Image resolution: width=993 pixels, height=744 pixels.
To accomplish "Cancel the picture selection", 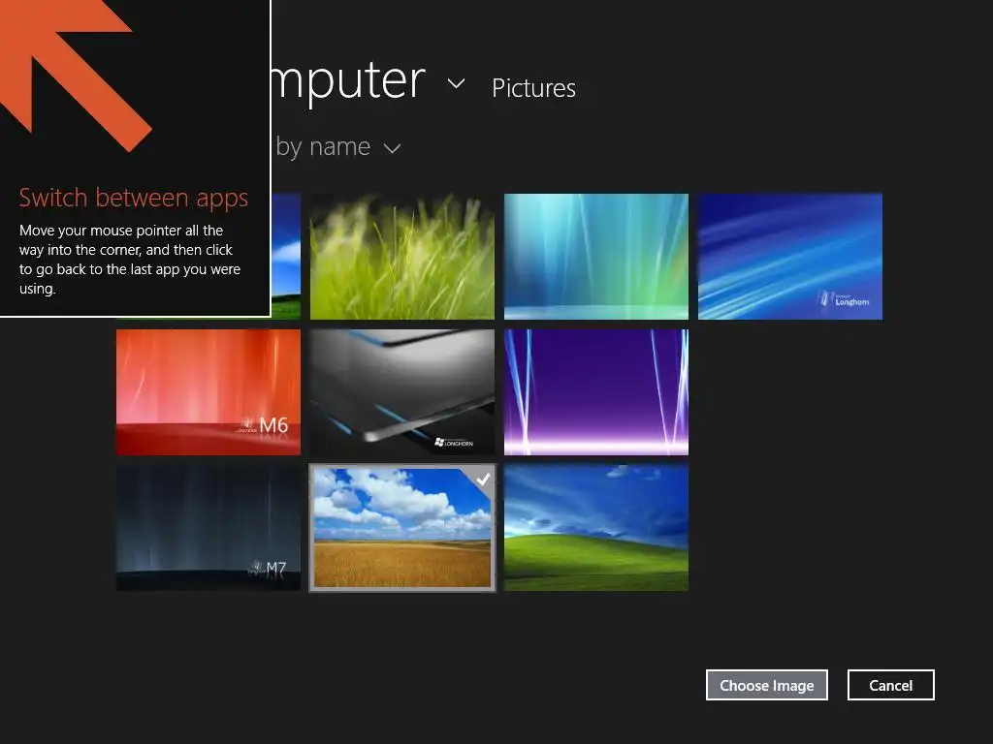I will 890,685.
